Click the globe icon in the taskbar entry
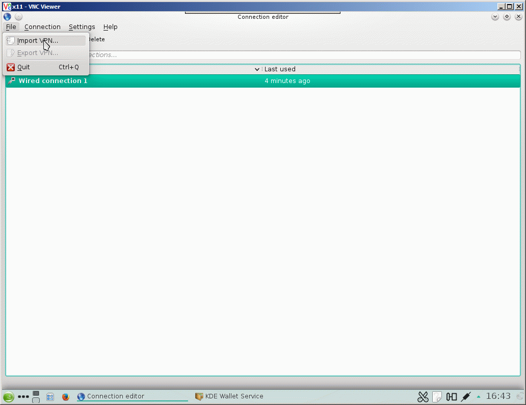The width and height of the screenshot is (526, 405). click(x=81, y=397)
